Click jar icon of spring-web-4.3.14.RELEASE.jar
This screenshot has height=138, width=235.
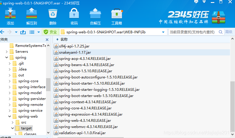coord(56,121)
